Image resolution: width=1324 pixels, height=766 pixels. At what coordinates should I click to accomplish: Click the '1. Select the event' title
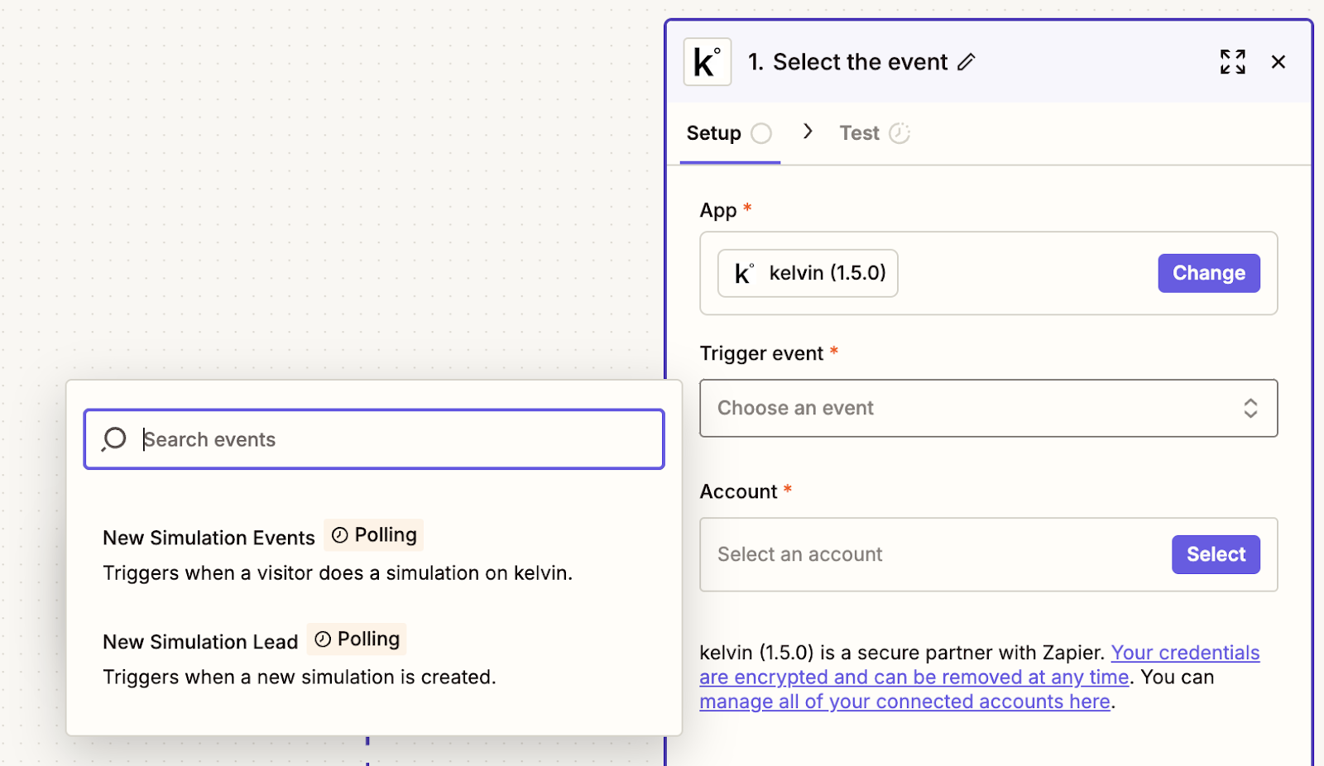coord(847,62)
